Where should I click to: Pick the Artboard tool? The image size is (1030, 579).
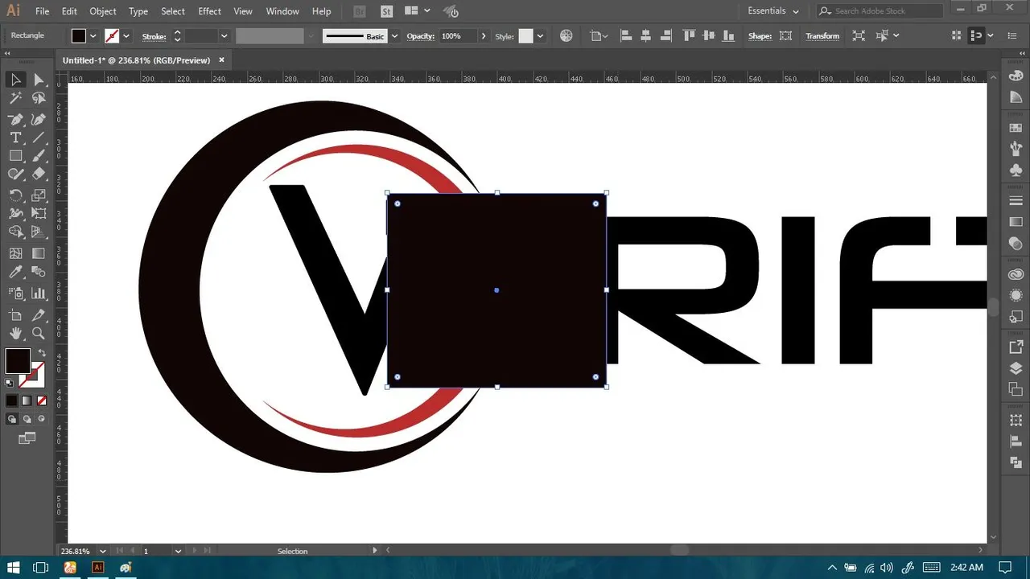(x=15, y=315)
